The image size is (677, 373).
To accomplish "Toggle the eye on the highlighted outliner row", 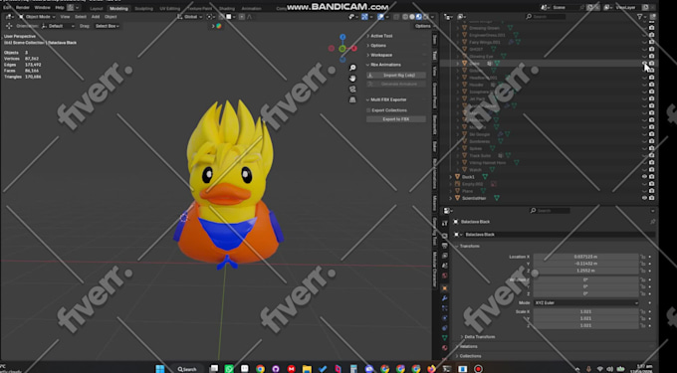I will pyautogui.click(x=644, y=64).
